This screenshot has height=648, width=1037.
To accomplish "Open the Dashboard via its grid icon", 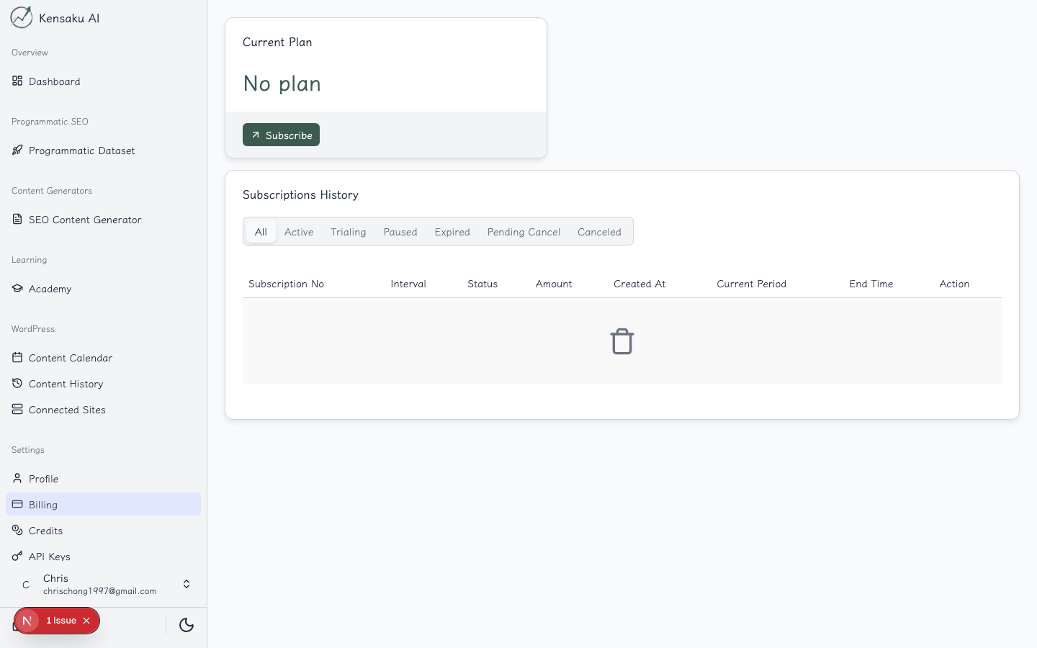I will [x=17, y=81].
